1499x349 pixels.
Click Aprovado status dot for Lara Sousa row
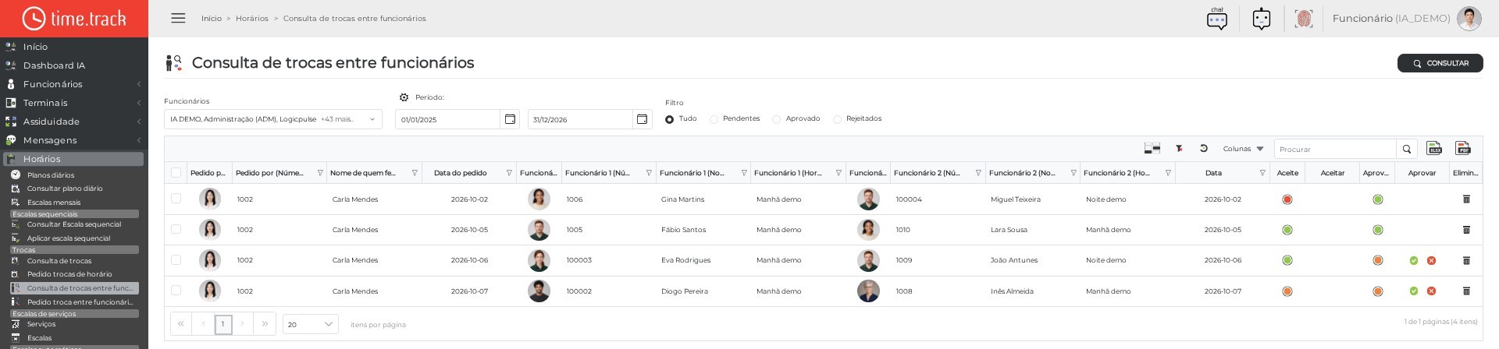pos(1378,230)
